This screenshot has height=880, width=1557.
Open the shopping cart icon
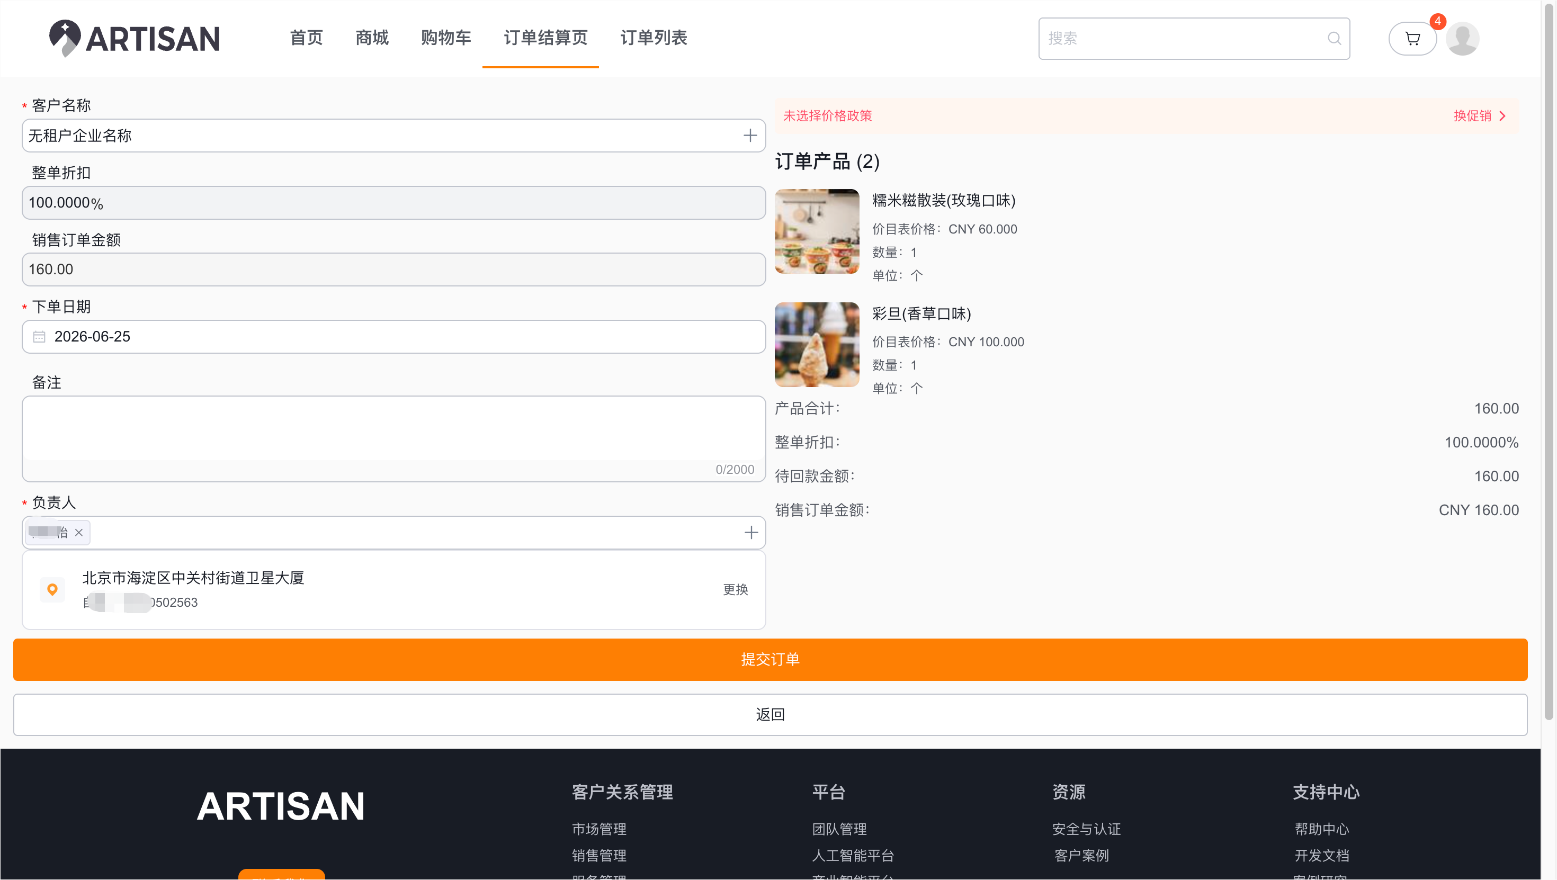1412,39
